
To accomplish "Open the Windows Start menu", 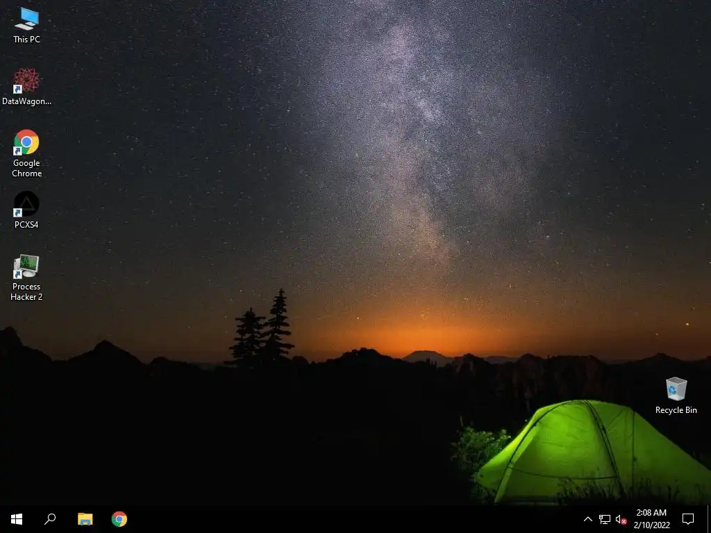I will (x=17, y=519).
